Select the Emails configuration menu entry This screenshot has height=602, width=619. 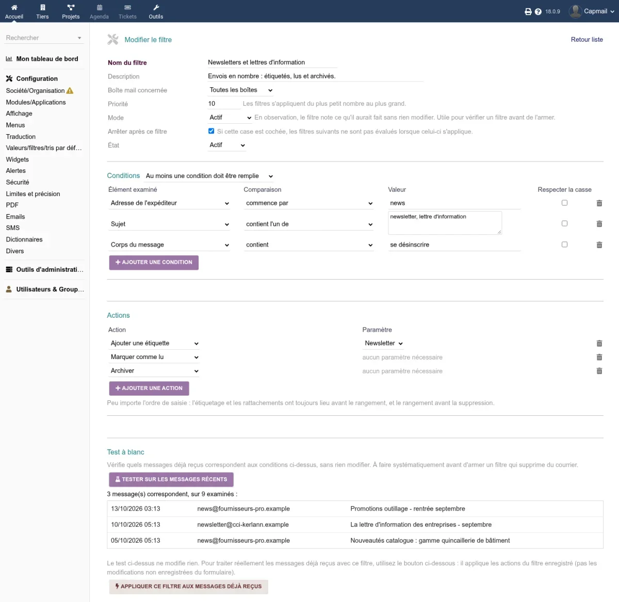click(15, 217)
